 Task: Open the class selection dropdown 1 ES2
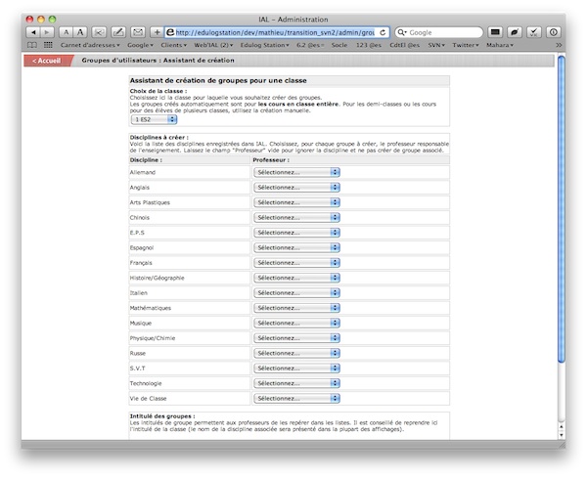coord(149,119)
